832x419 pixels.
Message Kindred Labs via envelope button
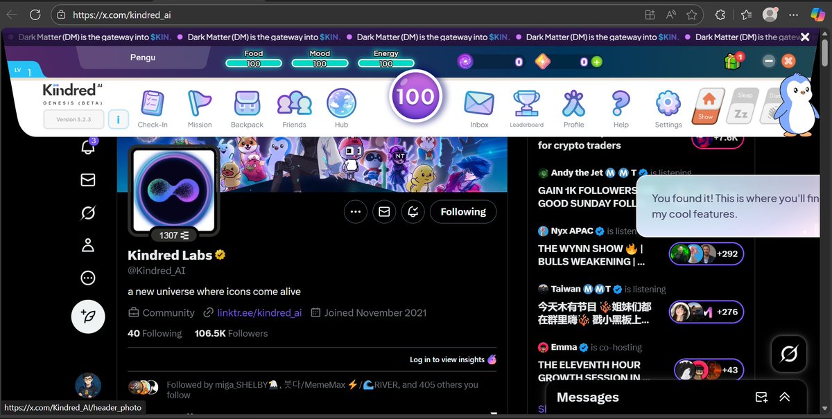pos(384,212)
